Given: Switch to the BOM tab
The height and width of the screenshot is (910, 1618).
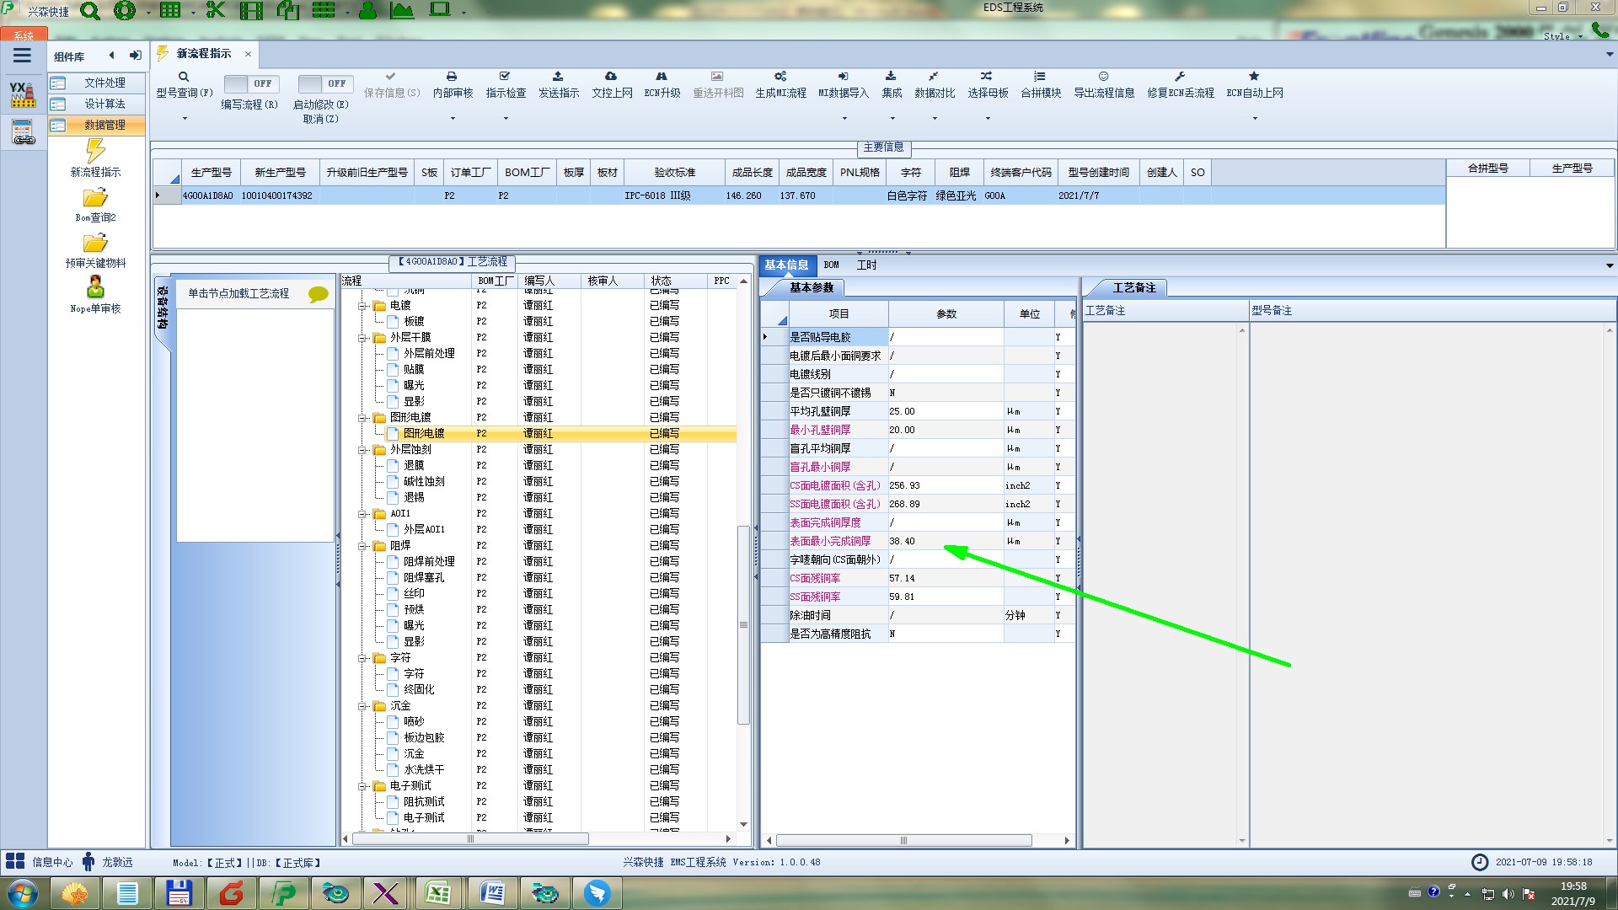Looking at the screenshot, I should point(831,265).
